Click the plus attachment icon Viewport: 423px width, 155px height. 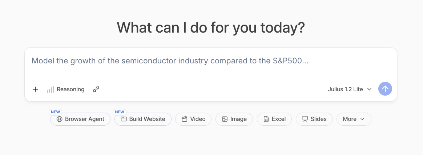click(x=35, y=89)
